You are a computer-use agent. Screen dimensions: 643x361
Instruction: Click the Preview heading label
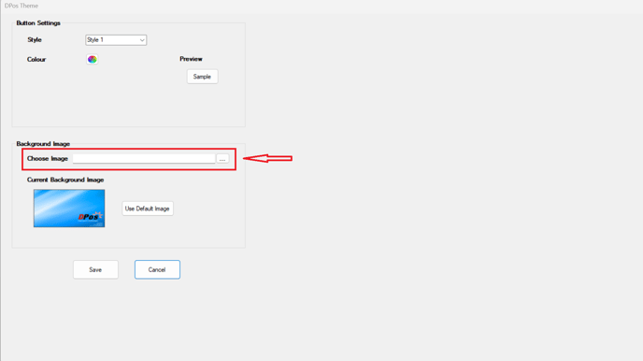(x=191, y=59)
